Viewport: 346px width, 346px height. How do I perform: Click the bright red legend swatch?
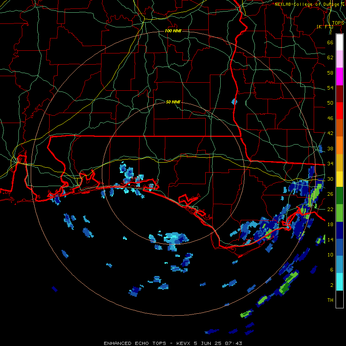point(339,111)
